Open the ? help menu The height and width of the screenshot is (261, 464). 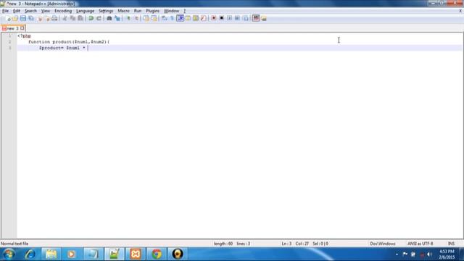point(185,11)
